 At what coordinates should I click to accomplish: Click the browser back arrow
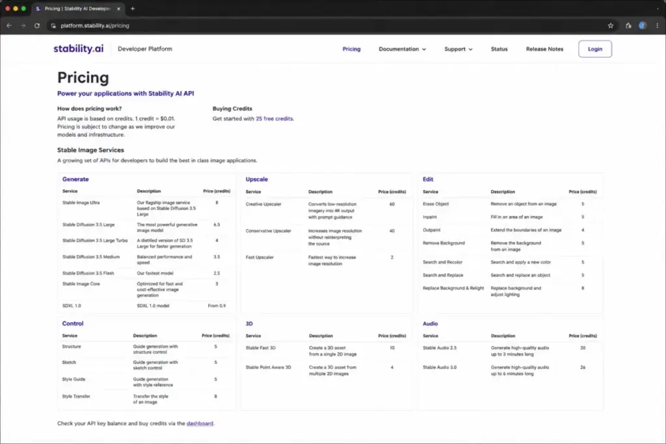point(9,25)
